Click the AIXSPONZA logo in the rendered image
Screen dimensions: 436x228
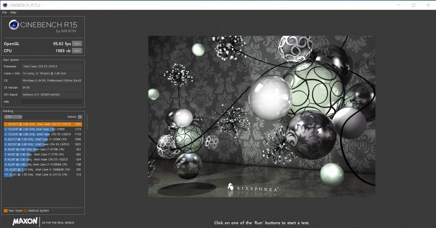[252, 188]
